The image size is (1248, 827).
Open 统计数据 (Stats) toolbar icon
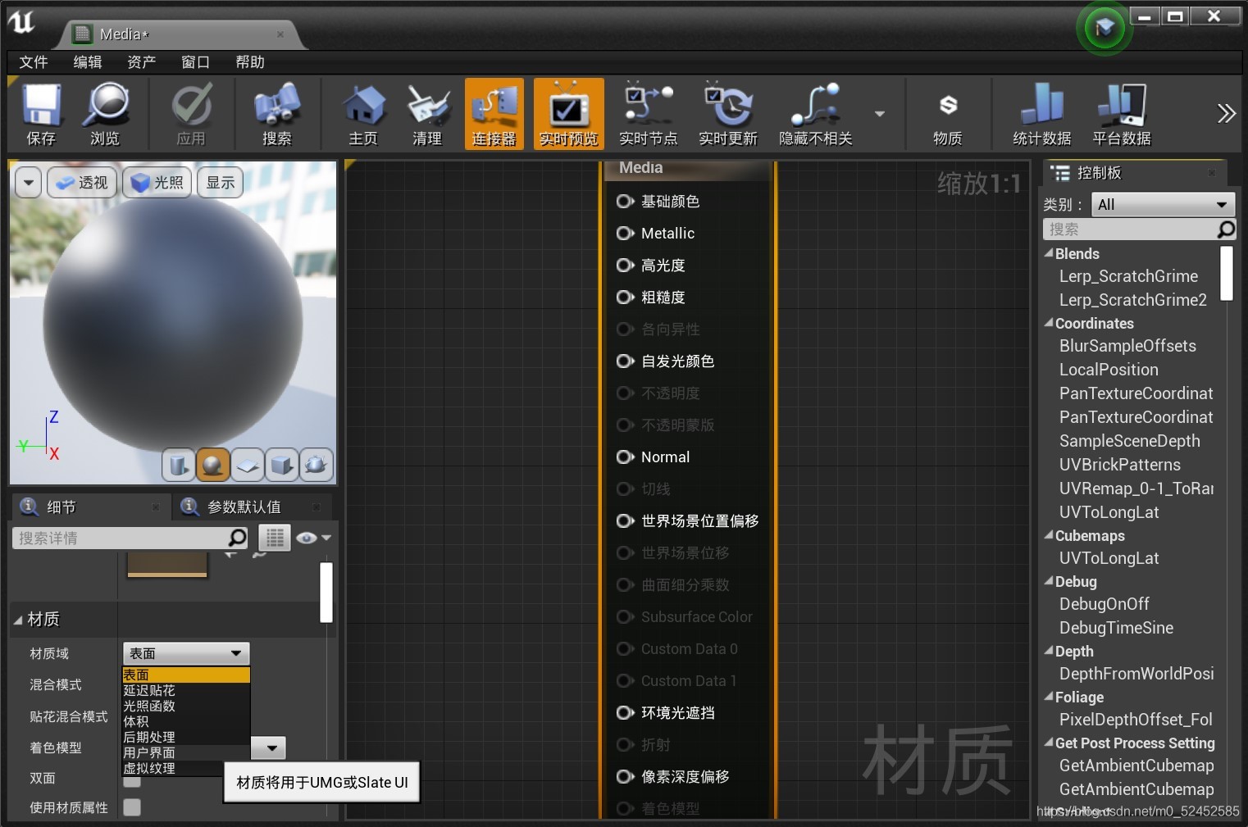pyautogui.click(x=1041, y=114)
